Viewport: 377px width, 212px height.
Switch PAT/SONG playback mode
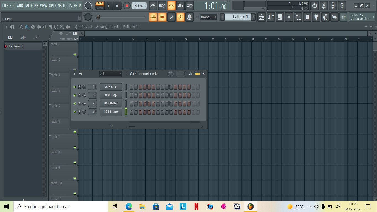point(100,6)
